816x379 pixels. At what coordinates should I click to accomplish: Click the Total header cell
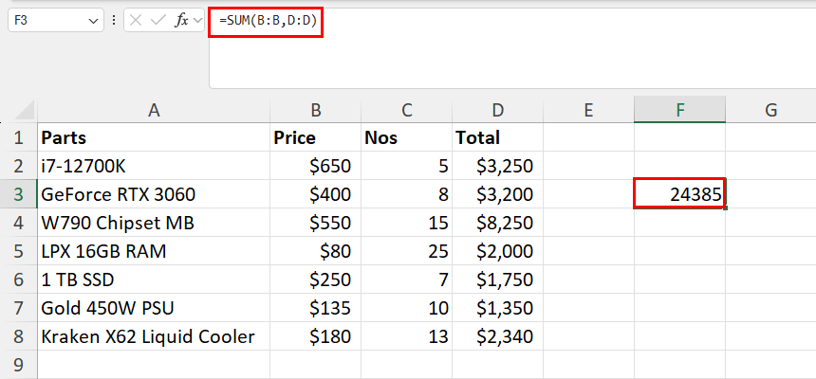click(497, 137)
